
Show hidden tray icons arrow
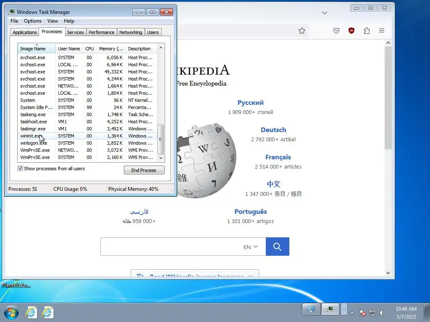(352, 313)
